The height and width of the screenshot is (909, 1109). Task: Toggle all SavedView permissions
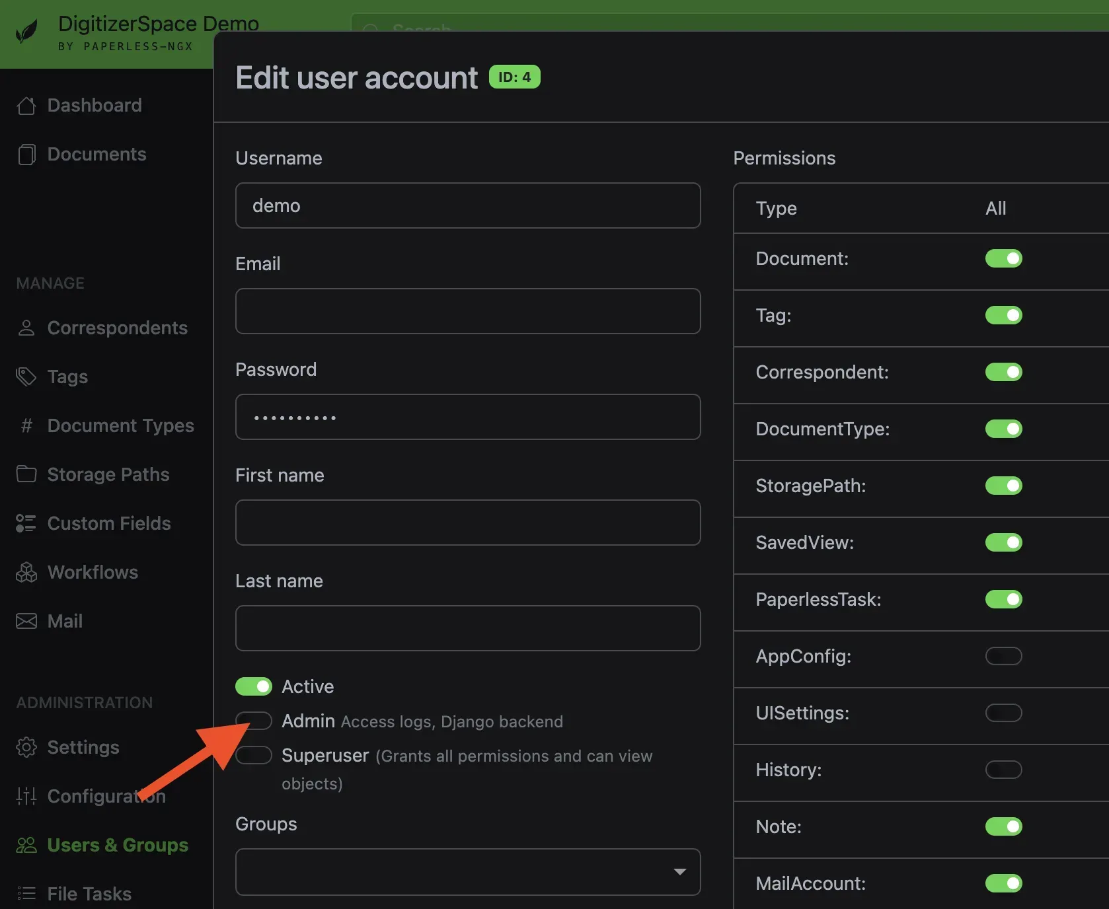pos(1003,542)
